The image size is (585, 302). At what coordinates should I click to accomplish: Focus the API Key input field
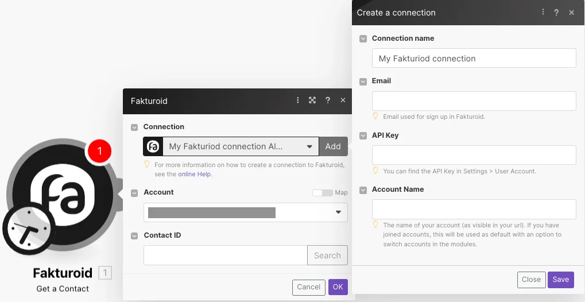(474, 155)
